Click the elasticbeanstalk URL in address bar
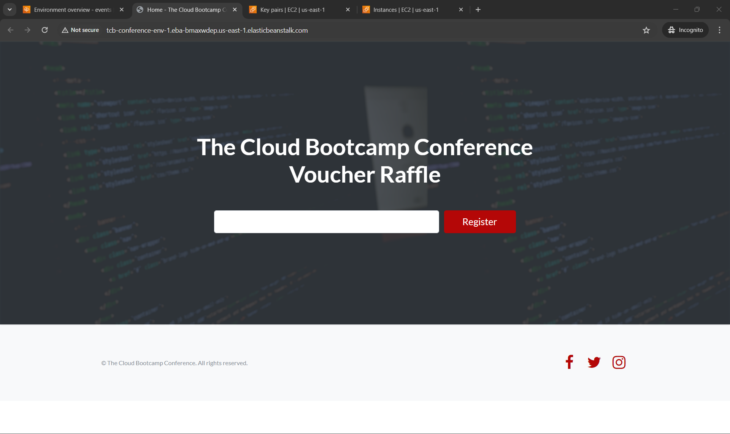 pyautogui.click(x=207, y=30)
